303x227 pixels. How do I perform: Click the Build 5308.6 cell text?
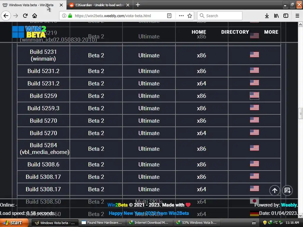coord(43,164)
